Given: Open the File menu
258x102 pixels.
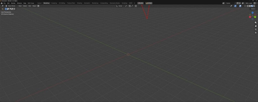Looking at the screenshot, I should [x=5, y=3].
